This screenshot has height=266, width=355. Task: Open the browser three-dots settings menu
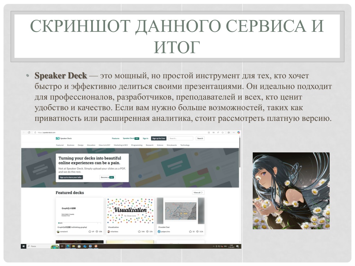pyautogui.click(x=234, y=133)
